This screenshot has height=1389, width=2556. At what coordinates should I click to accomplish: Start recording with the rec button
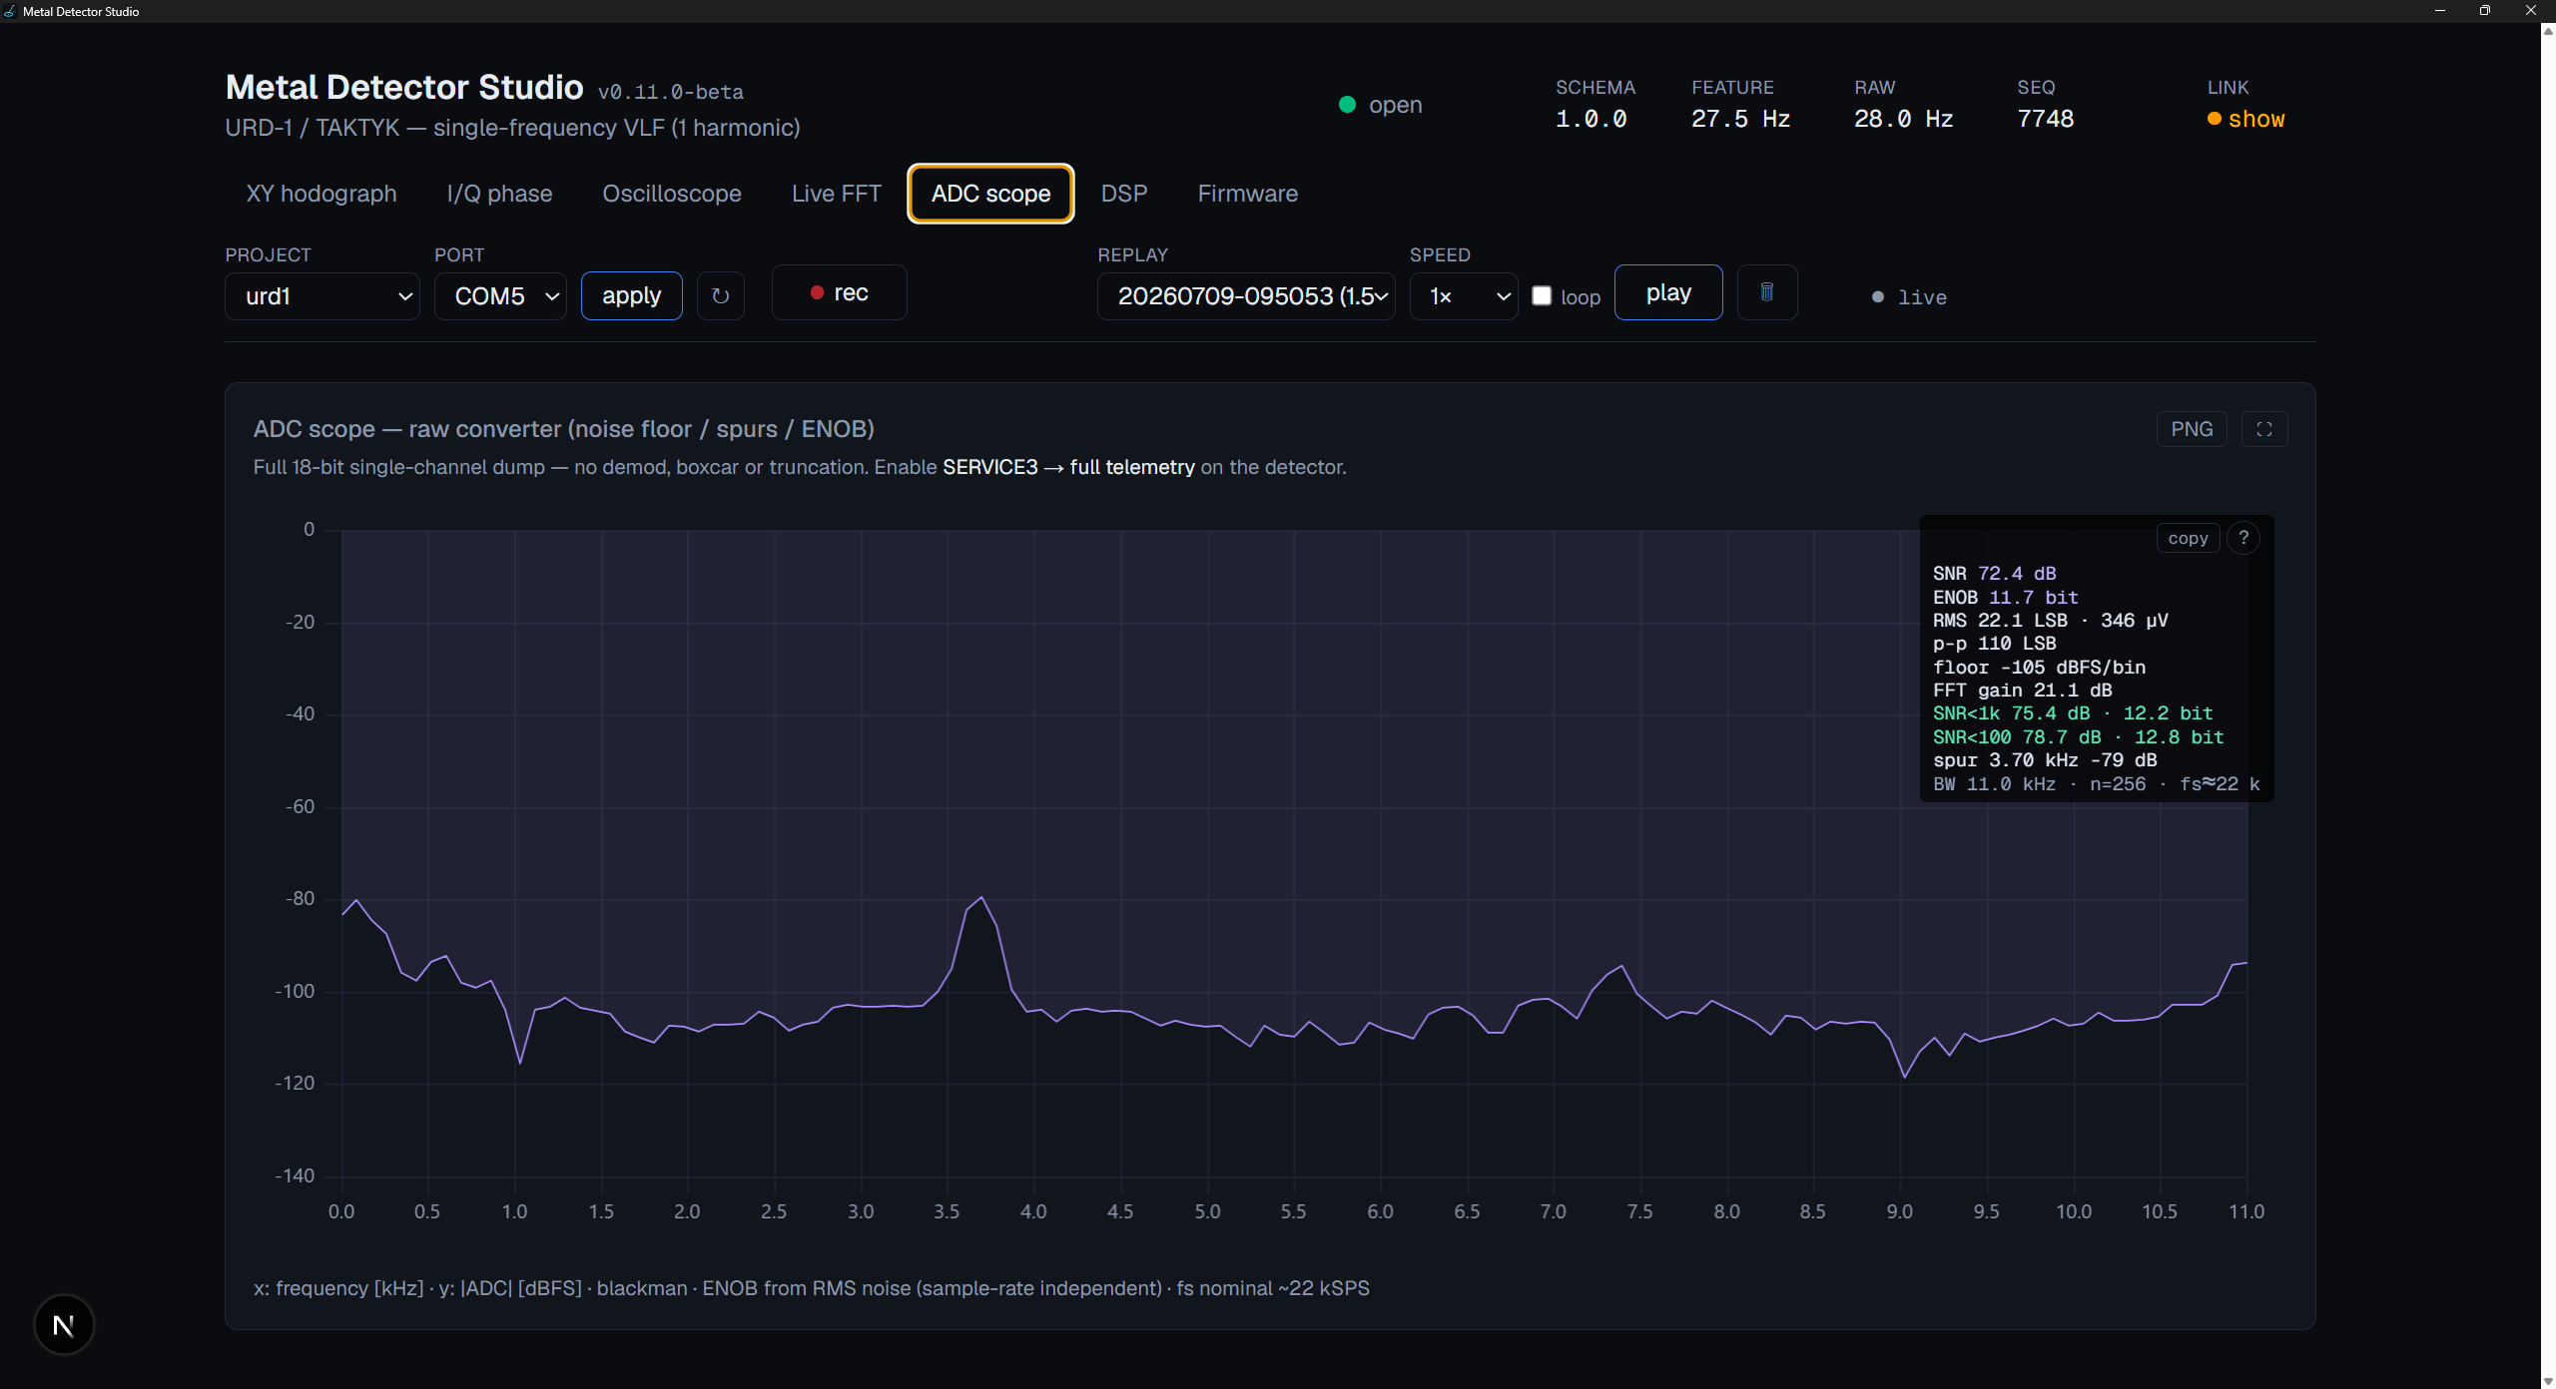[x=839, y=292]
